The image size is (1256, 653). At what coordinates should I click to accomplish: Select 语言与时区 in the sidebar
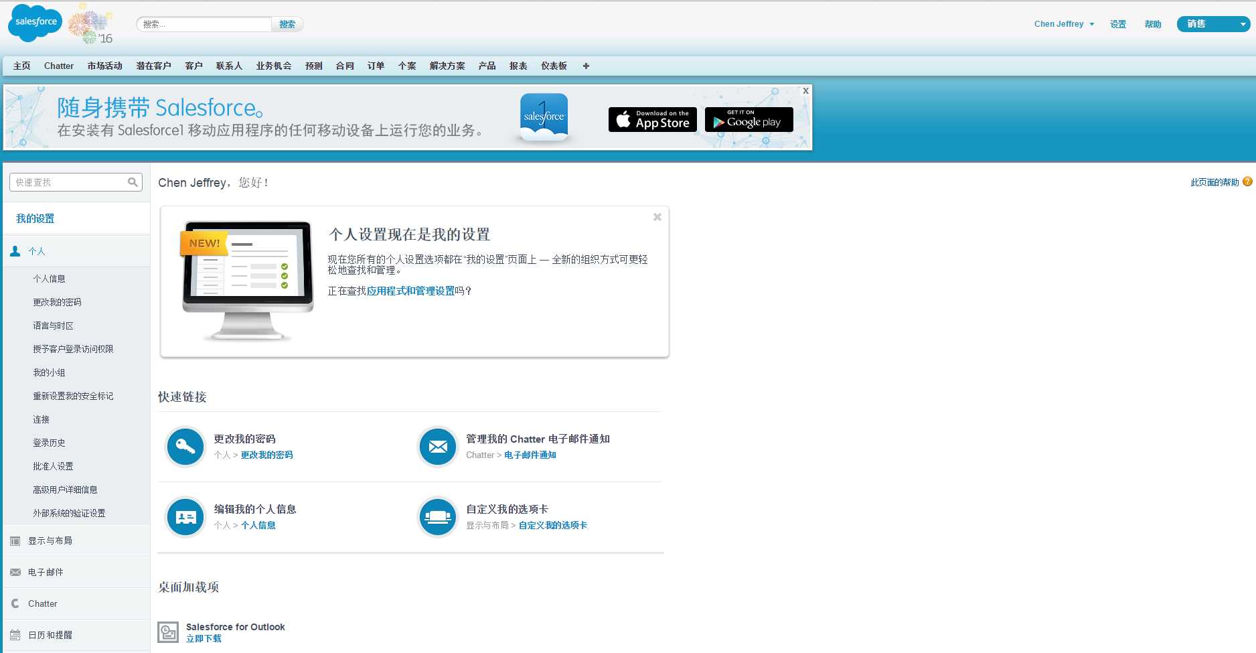click(54, 325)
